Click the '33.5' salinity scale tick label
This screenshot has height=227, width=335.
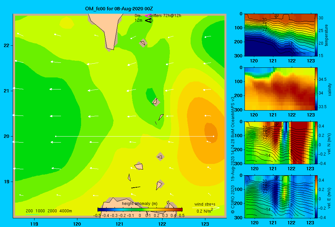[x=322, y=107]
